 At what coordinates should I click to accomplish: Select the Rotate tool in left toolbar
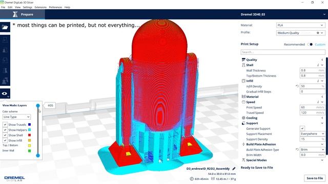click(x=5, y=60)
